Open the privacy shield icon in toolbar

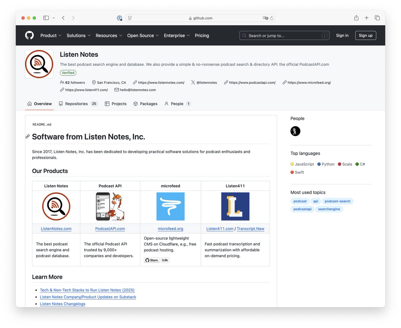coord(120,18)
